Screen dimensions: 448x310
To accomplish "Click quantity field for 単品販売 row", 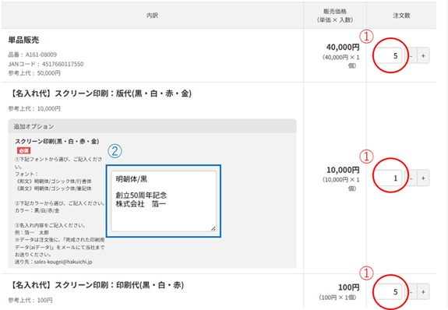I will [389, 56].
